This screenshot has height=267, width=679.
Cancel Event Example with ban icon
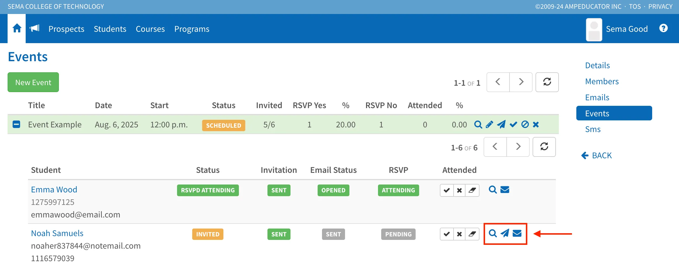525,124
